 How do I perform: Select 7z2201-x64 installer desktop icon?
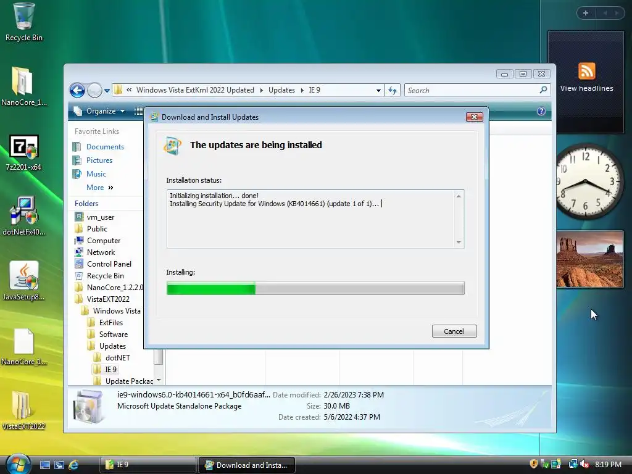(23, 152)
